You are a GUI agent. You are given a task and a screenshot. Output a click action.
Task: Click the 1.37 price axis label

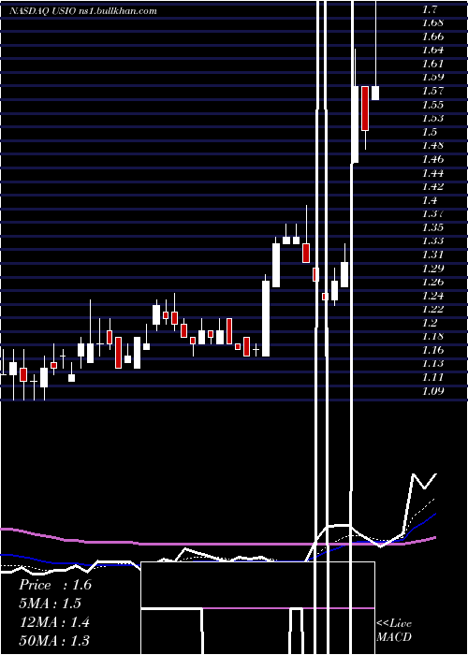[x=432, y=214]
